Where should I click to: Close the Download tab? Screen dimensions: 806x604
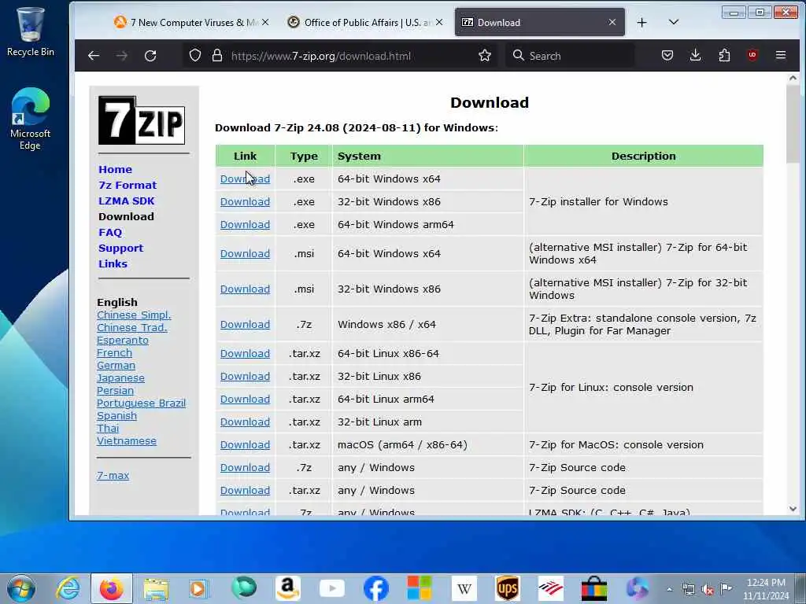(x=612, y=22)
